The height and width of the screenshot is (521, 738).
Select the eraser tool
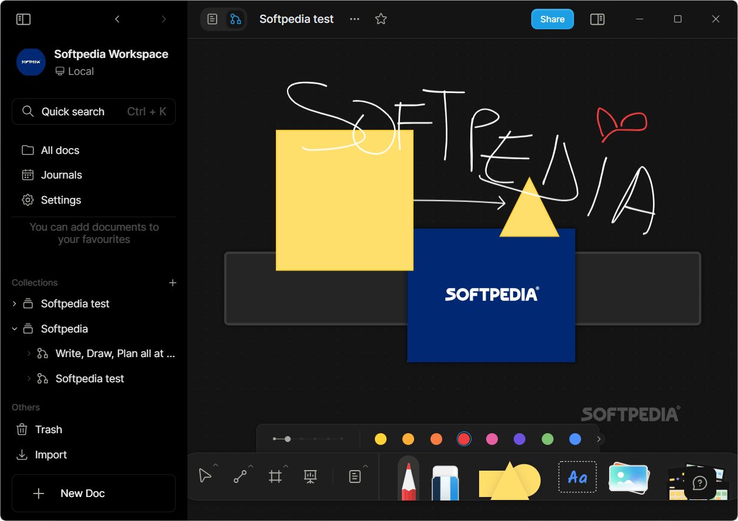445,482
